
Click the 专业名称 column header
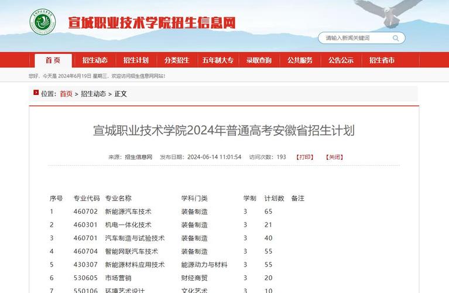click(118, 199)
